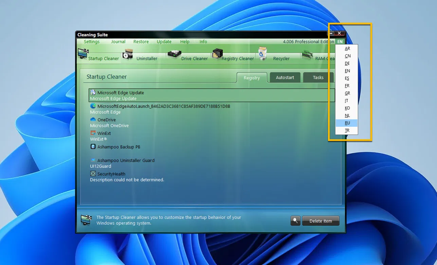Open the Startup Cleaner module icon
Viewport: 437px width, 265px height.
point(83,54)
